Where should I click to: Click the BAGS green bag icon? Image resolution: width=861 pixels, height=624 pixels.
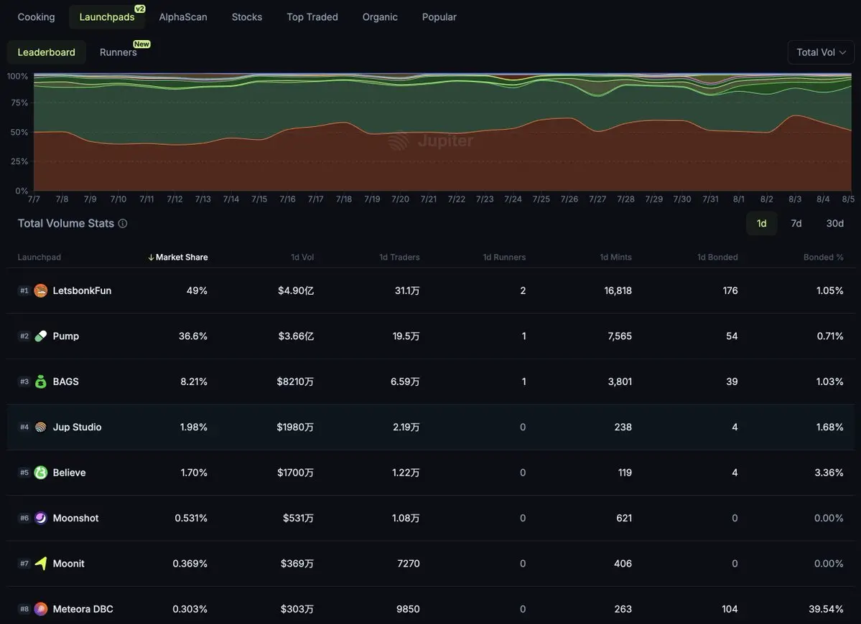41,382
